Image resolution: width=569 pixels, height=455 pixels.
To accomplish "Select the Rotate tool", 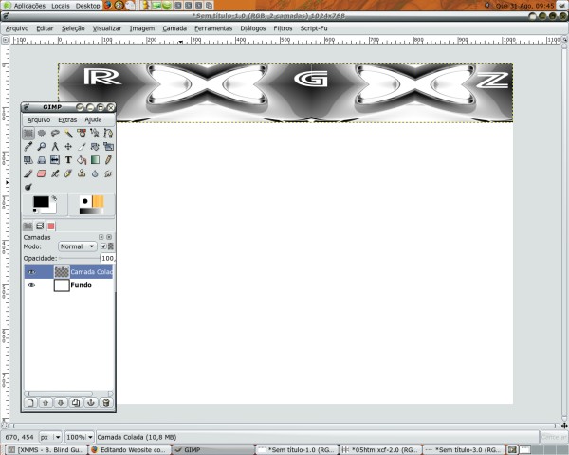I will point(95,147).
